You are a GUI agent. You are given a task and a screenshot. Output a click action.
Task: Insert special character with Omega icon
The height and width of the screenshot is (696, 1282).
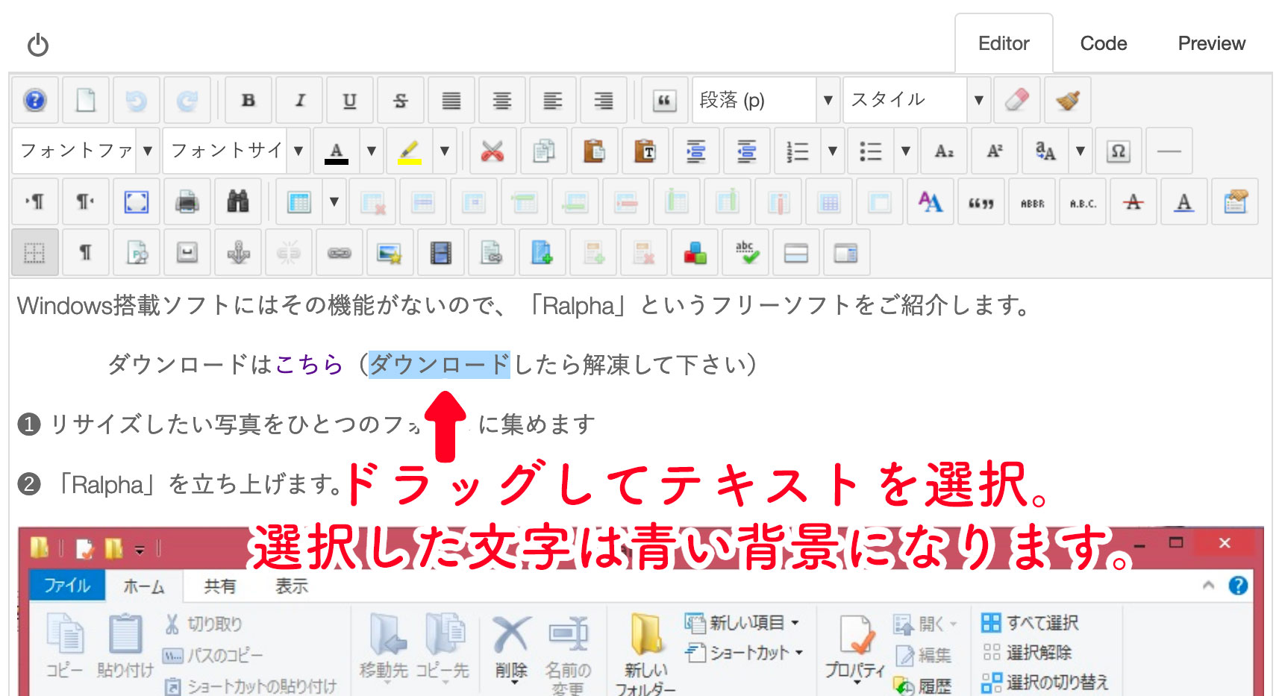coord(1118,151)
